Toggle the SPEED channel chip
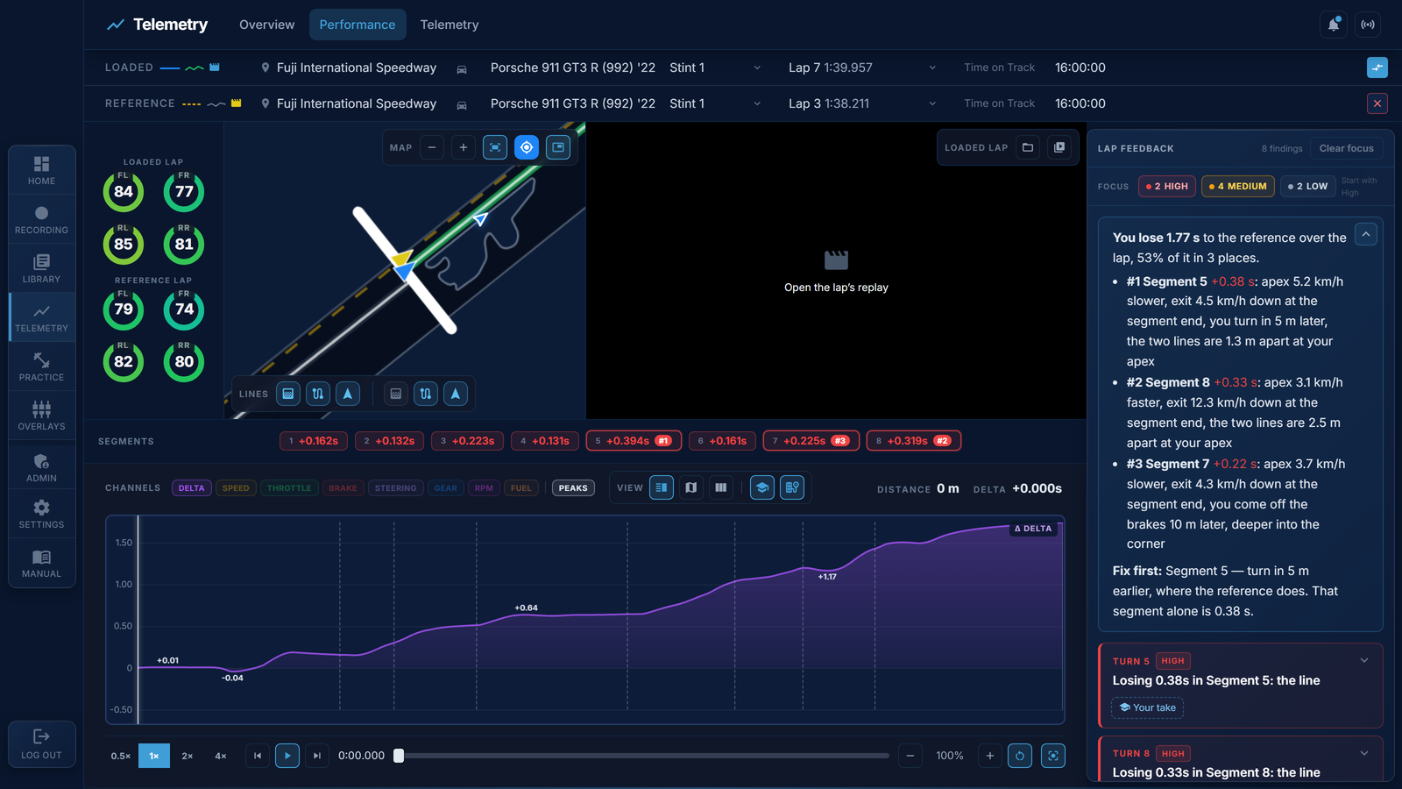This screenshot has height=789, width=1402. tap(236, 488)
